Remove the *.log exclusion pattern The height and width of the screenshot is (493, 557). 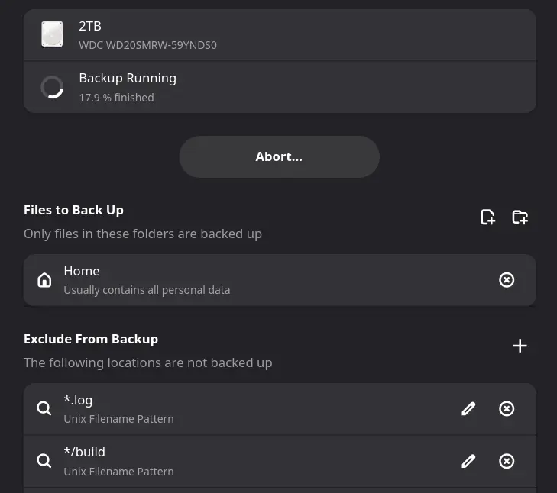[x=507, y=408]
